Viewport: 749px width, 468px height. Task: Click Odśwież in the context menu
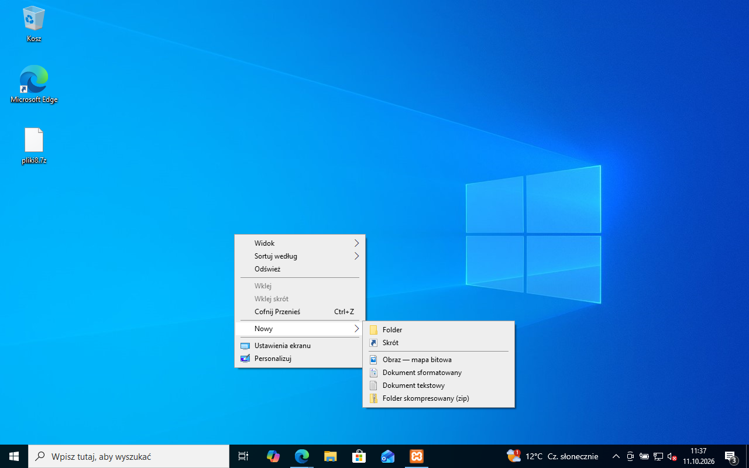(x=300, y=269)
